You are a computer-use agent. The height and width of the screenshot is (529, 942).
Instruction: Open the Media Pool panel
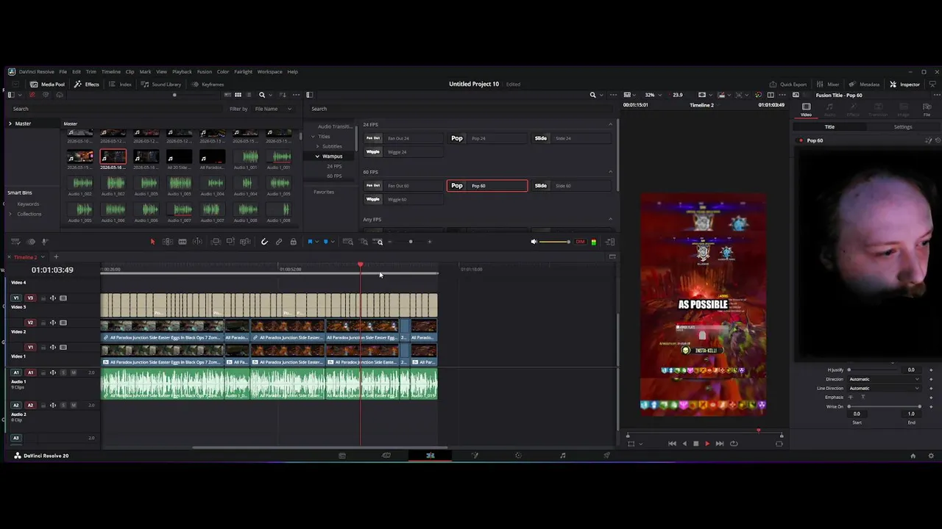pyautogui.click(x=47, y=84)
